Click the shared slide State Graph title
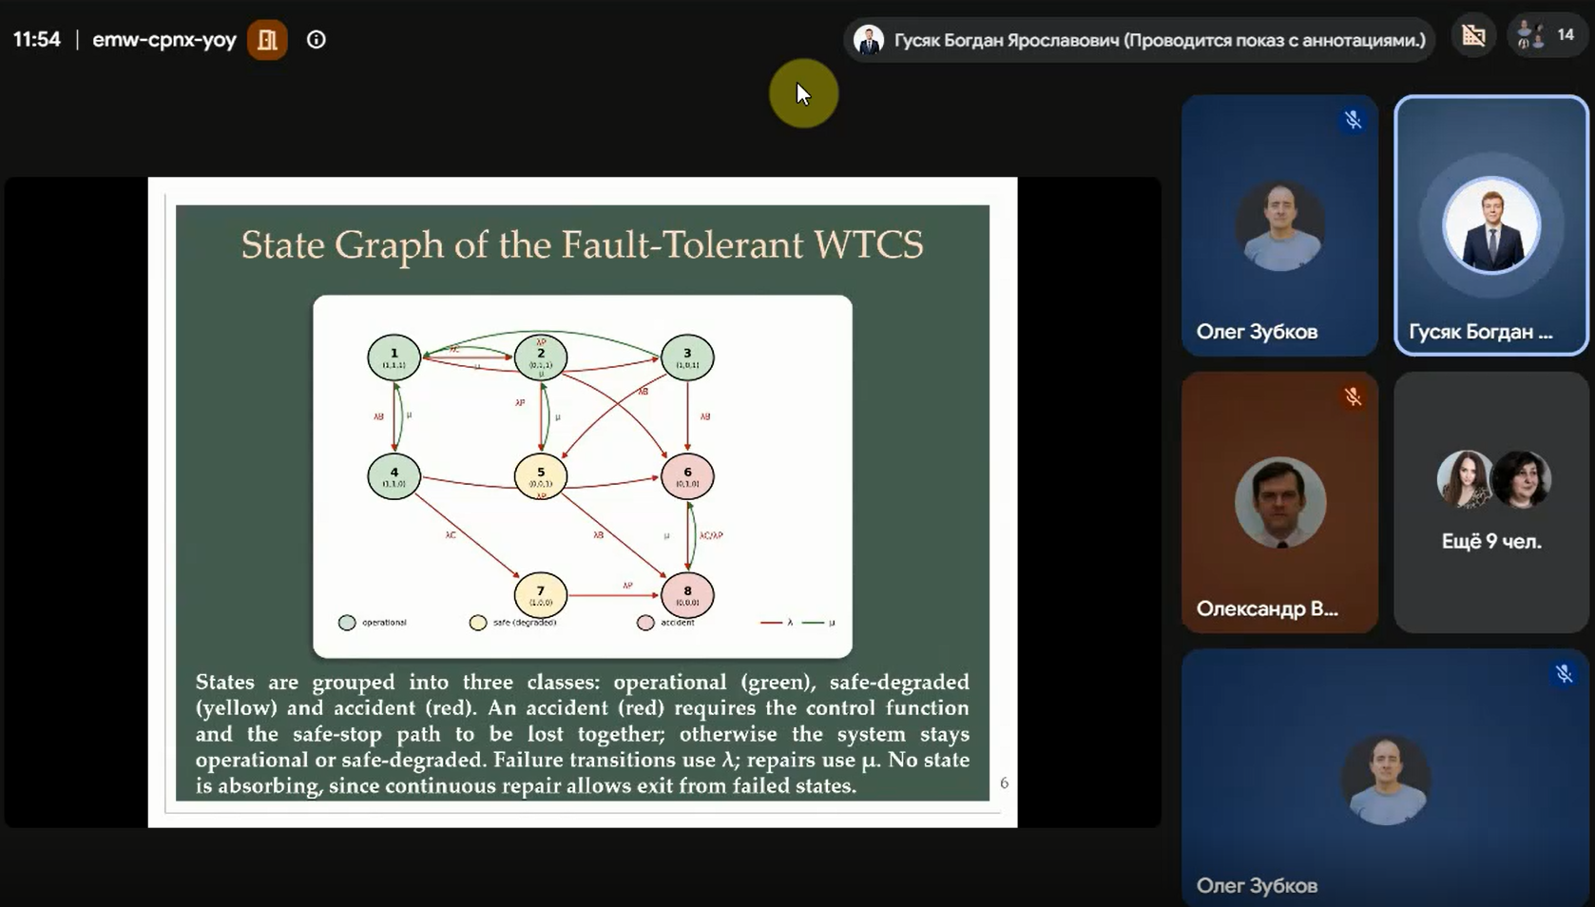1595x907 pixels. [x=582, y=245]
